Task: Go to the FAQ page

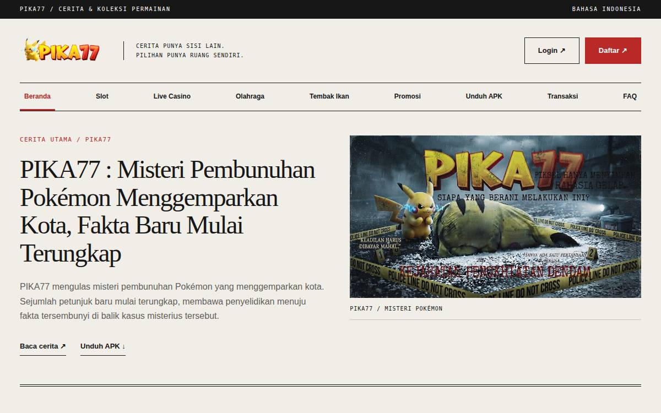Action: 630,96
